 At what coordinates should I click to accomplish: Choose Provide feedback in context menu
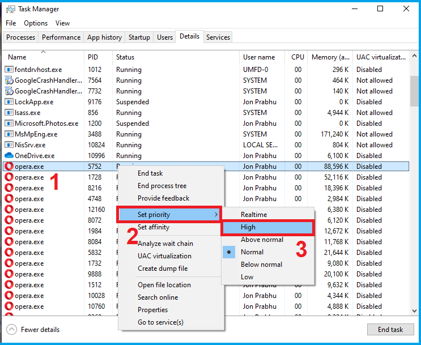coord(171,198)
